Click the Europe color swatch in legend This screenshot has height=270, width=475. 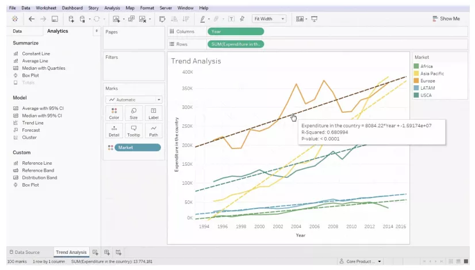(416, 81)
